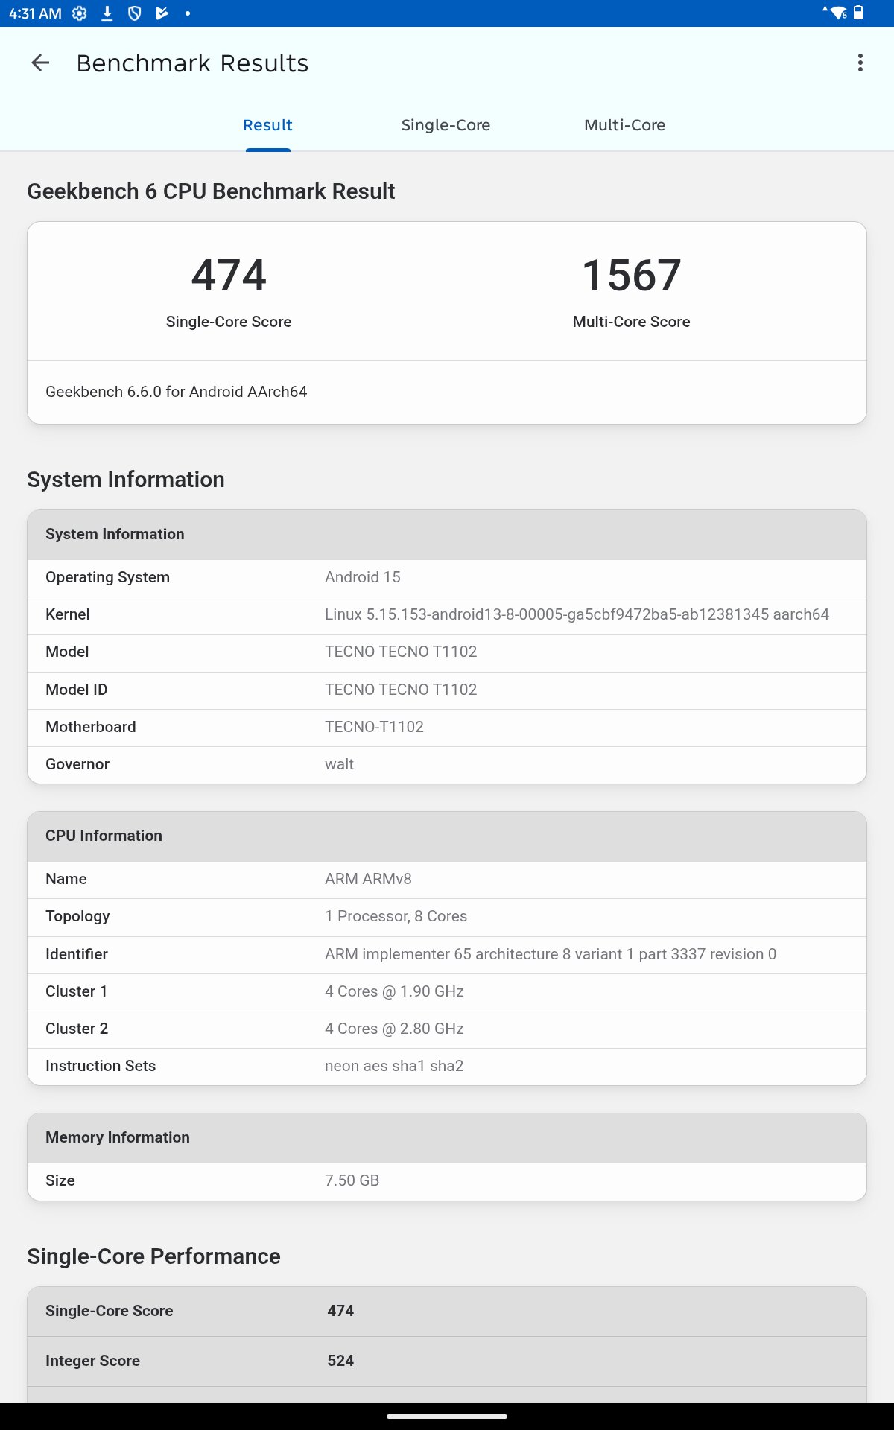Tap the Cluster 2 row
The height and width of the screenshot is (1430, 894).
[447, 1029]
